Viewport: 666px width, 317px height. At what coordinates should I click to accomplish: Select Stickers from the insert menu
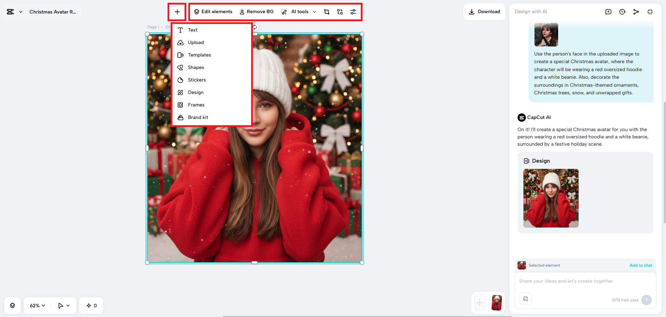pos(196,80)
